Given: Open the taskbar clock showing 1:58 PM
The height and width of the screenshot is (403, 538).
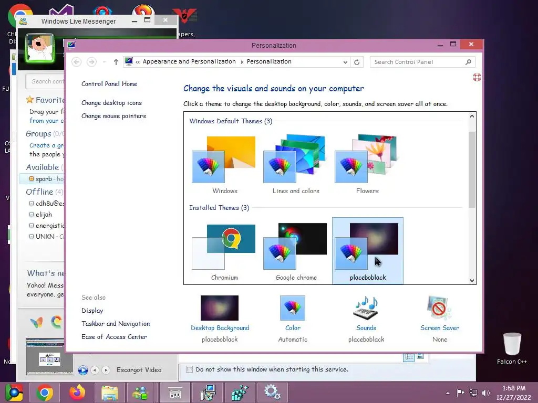Looking at the screenshot, I should coord(513,393).
